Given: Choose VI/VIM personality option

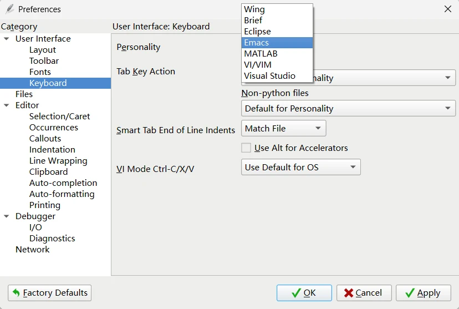Looking at the screenshot, I should 277,65.
